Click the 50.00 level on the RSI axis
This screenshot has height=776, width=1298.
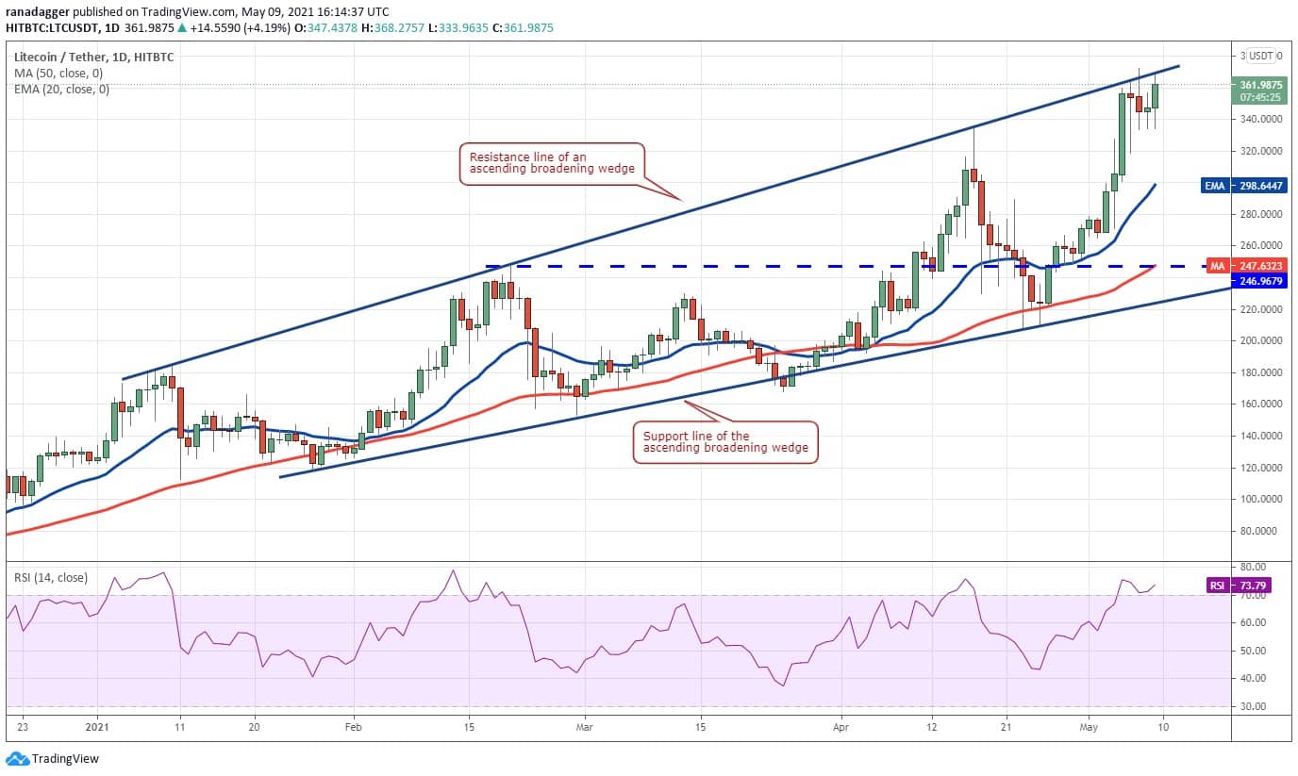[1253, 651]
